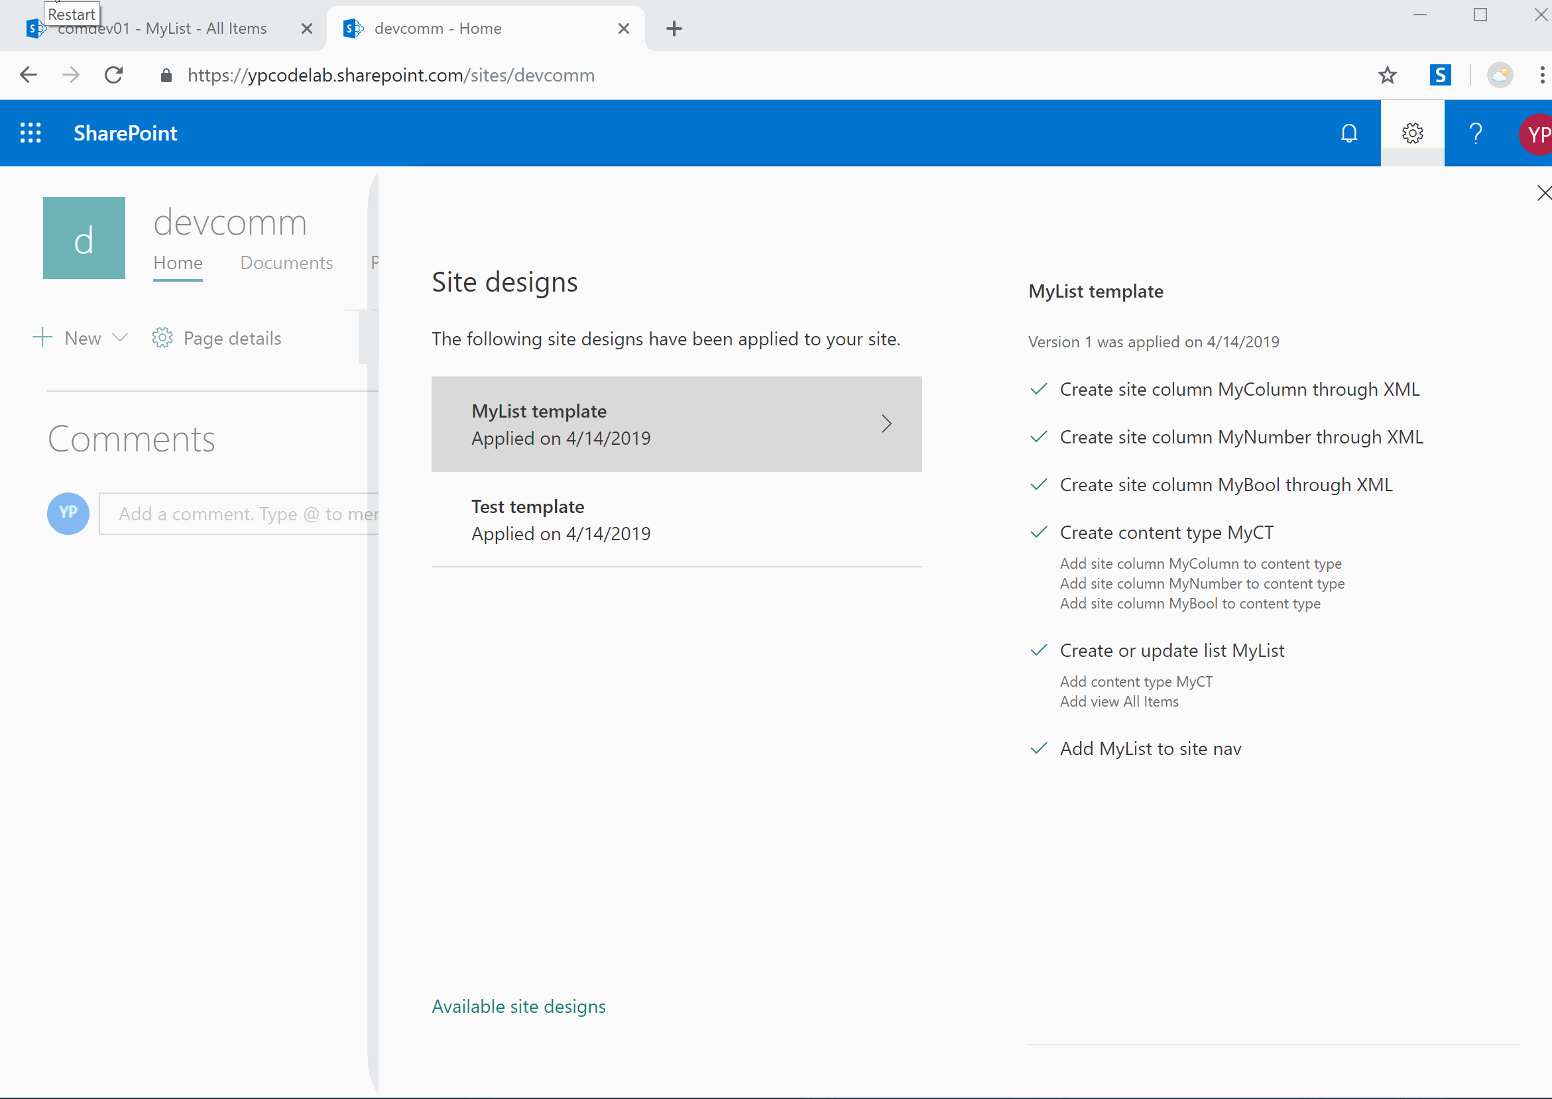Screen dimensions: 1552x1099
Task: Open the Documents navigation item
Action: [286, 262]
